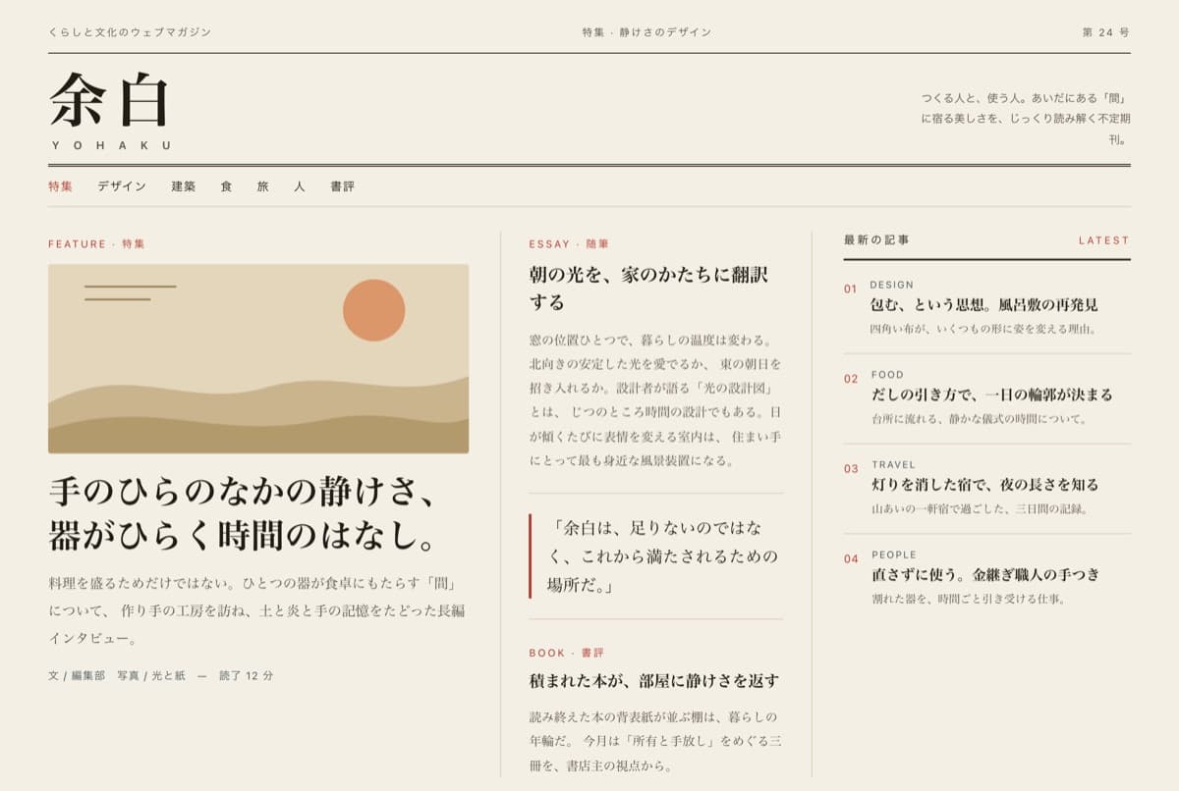Go to the デザイン section
Viewport: 1179px width, 791px height.
point(122,185)
